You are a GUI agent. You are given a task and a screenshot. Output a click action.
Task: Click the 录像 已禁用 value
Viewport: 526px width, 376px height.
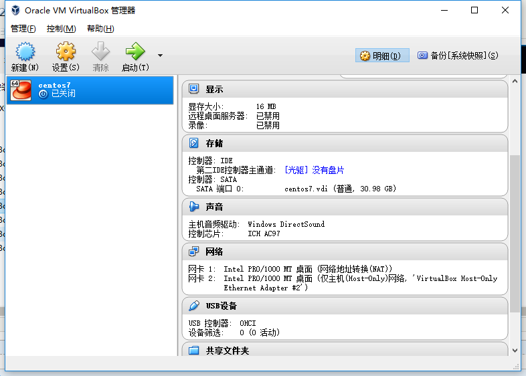(268, 126)
